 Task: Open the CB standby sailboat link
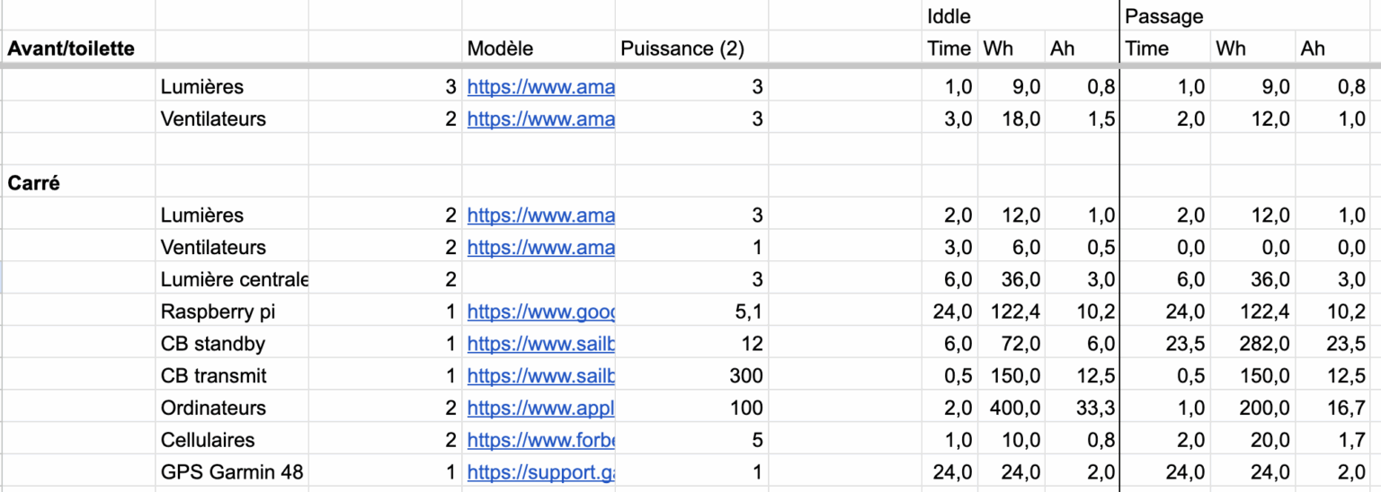coord(540,344)
